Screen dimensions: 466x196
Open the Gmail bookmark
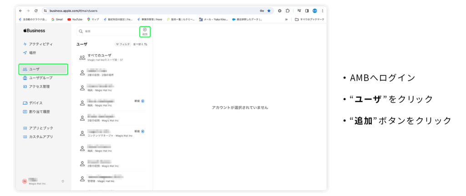point(57,19)
